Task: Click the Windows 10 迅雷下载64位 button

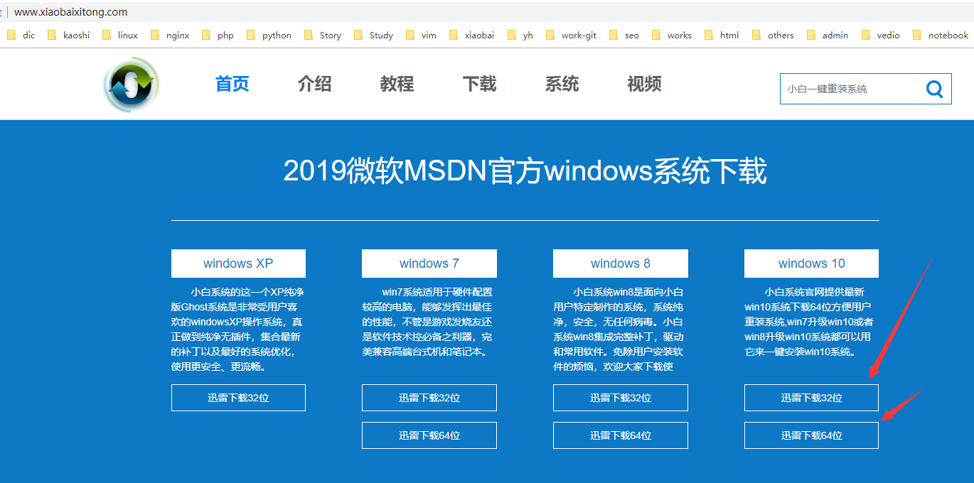Action: (810, 435)
